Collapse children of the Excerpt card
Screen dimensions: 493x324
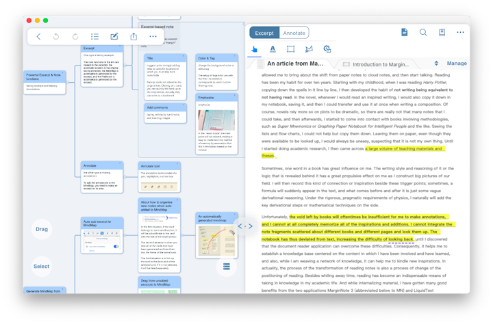125,66
